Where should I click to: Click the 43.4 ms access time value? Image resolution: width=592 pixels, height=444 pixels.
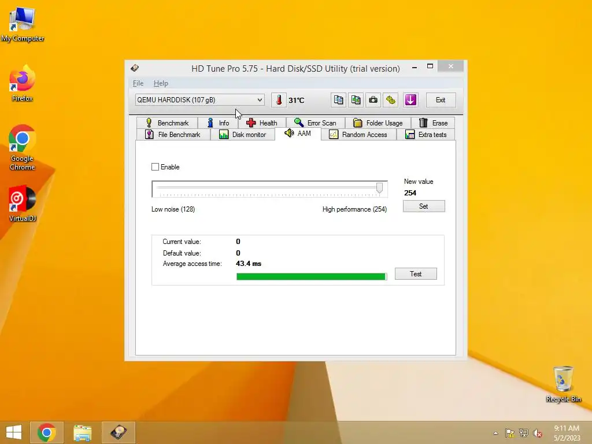tap(249, 264)
